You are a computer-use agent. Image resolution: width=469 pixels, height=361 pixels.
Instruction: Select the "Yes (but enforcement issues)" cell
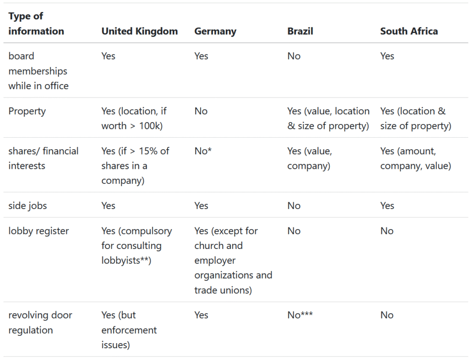click(129, 330)
